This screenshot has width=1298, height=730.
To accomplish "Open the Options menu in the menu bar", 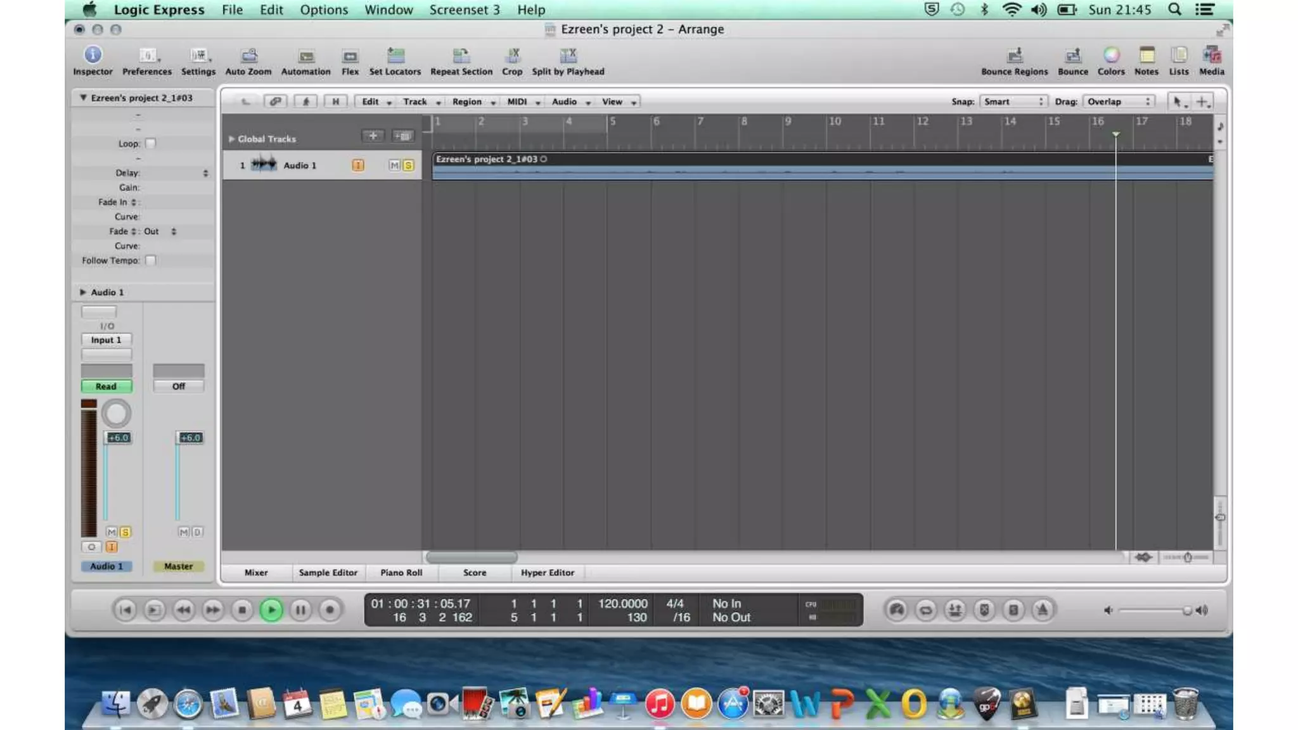I will click(x=323, y=10).
